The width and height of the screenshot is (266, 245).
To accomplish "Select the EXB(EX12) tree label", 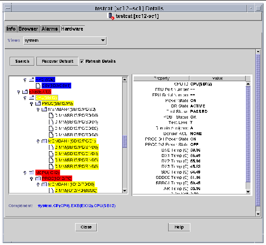I will [x=40, y=92].
